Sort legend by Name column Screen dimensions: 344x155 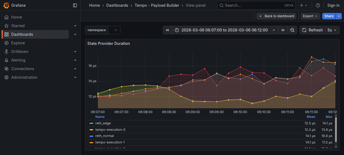coord(100,117)
